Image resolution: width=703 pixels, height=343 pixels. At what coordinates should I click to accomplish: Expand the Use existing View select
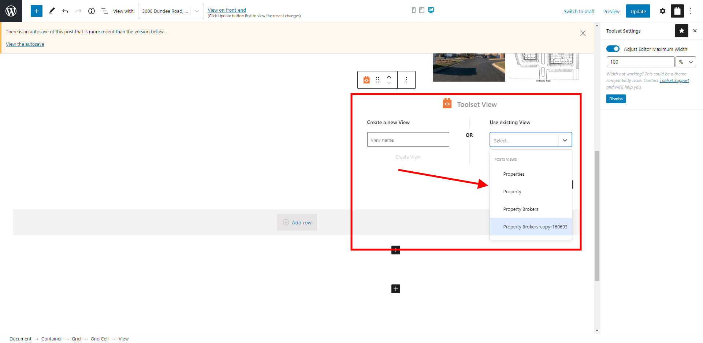point(531,140)
